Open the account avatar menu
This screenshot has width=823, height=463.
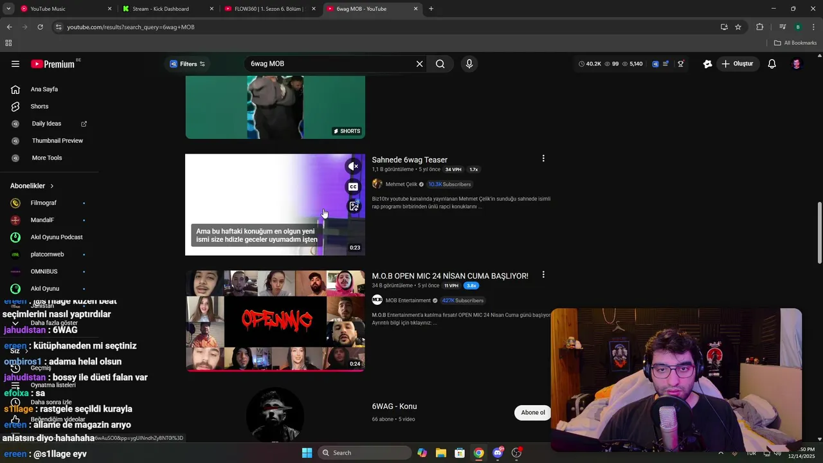pos(797,64)
